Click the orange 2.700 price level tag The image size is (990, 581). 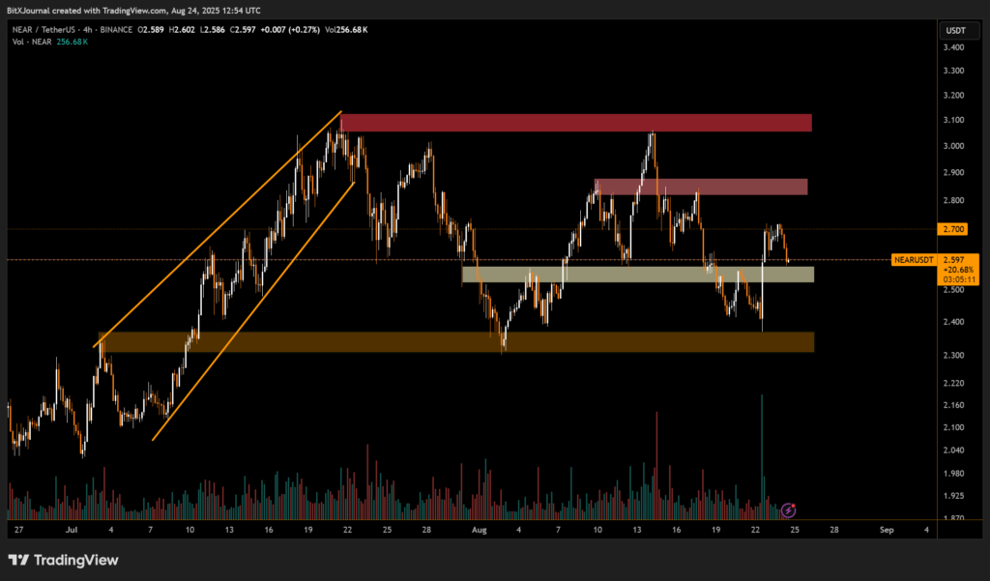click(953, 229)
